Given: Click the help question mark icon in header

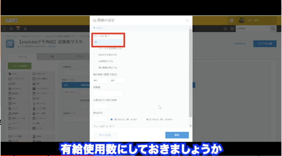Looking at the screenshot, I should point(232,28).
